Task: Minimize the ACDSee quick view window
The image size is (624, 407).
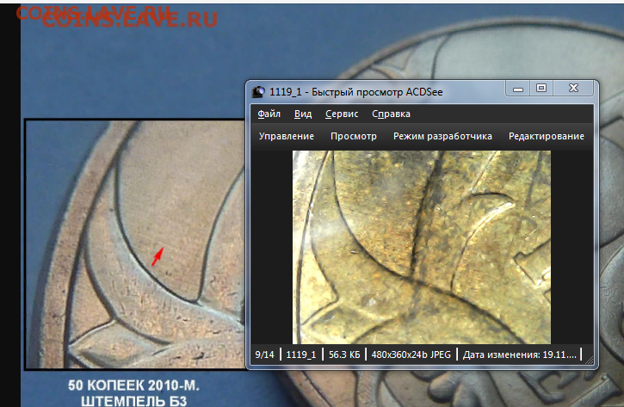Action: coord(518,89)
